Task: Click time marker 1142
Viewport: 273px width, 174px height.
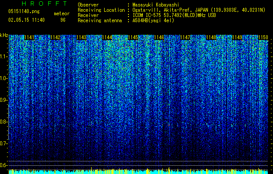Action: pyautogui.click(x=55, y=37)
